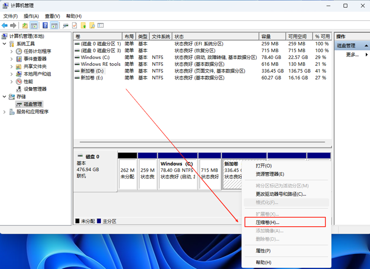Click 更多... in the actions pane
Screen dimensions: 370x269
coord(352,55)
